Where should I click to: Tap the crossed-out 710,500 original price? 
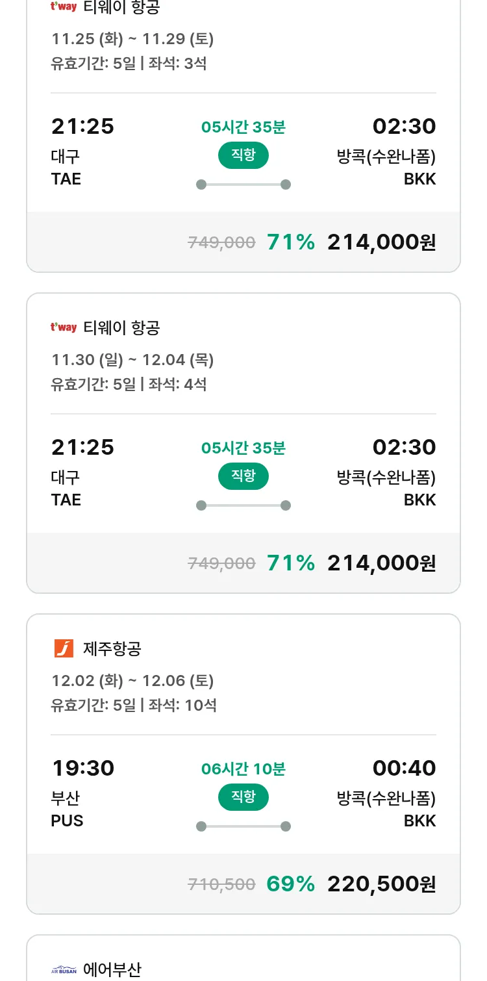(221, 884)
